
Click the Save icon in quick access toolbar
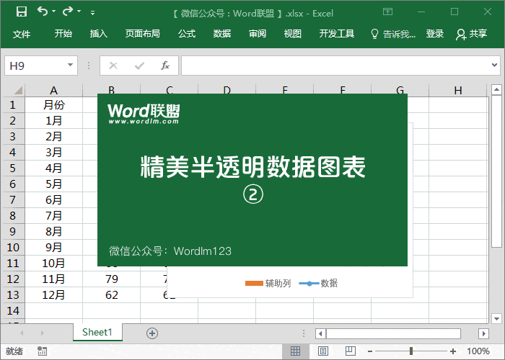tap(22, 12)
